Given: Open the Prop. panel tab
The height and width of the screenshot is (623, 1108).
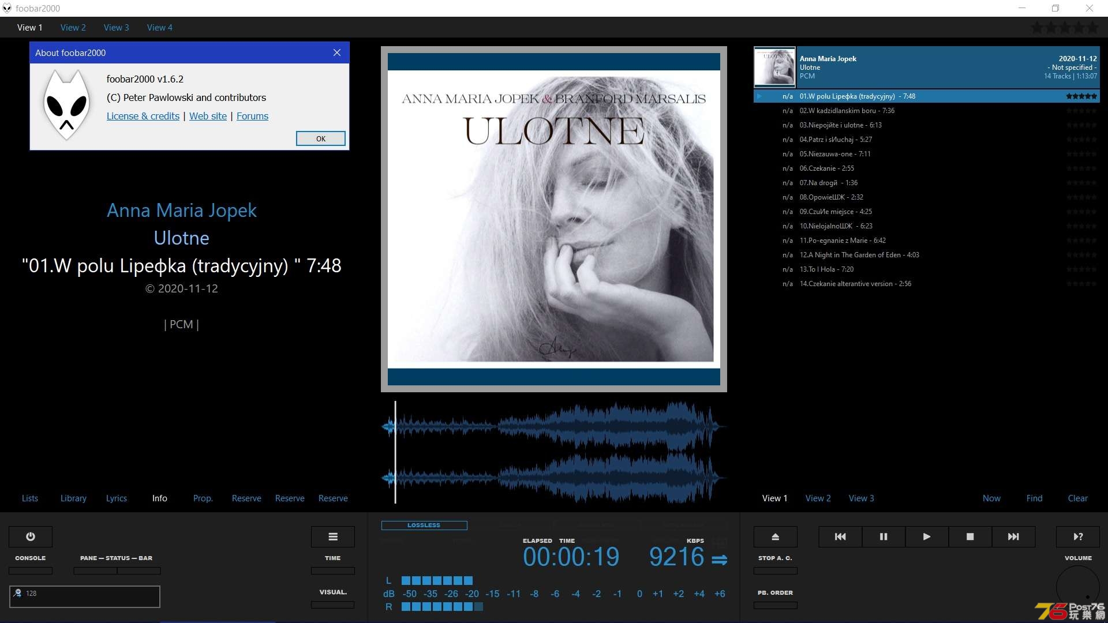Looking at the screenshot, I should click(203, 498).
